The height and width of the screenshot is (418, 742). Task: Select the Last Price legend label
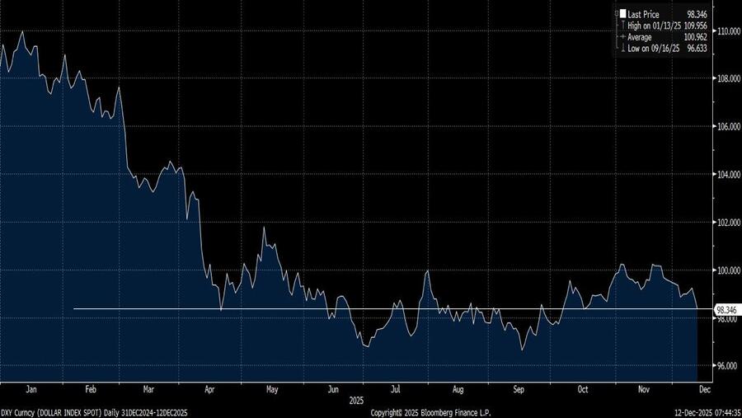pyautogui.click(x=644, y=15)
